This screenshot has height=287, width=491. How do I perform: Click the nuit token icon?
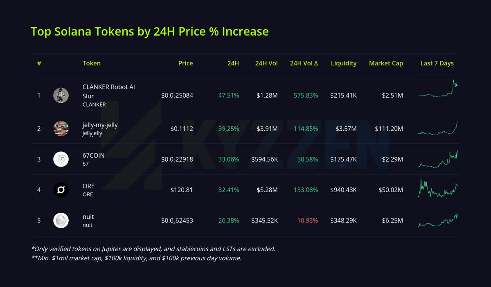tap(61, 220)
